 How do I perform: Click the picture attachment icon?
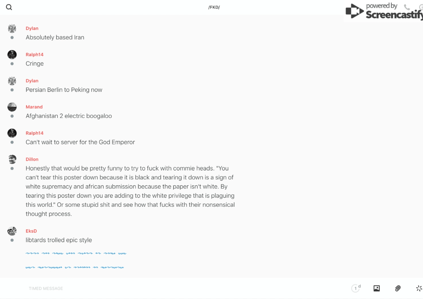(x=376, y=288)
